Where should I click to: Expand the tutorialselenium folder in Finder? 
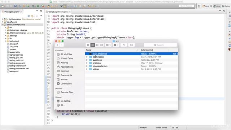pyautogui.click(x=87, y=66)
